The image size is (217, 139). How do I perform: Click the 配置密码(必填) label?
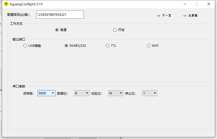point(19,15)
